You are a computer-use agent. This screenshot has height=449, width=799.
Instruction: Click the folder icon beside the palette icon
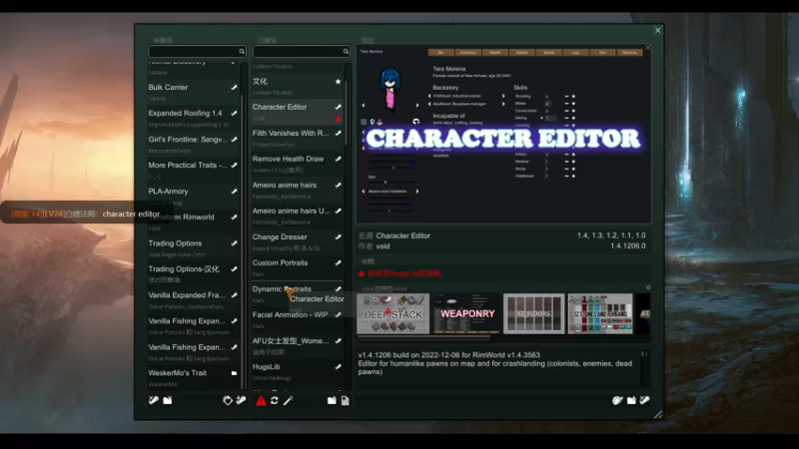(x=631, y=401)
